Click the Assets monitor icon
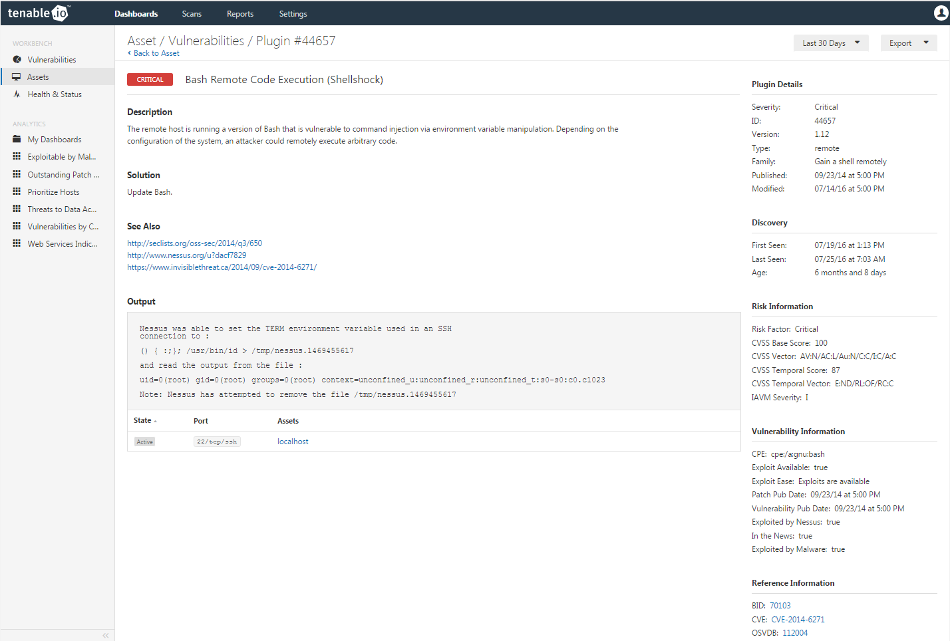Screen dimensions: 950x641 pos(17,77)
